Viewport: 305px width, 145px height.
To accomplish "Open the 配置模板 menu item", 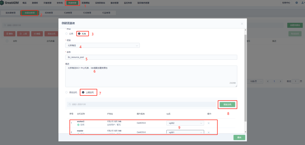I will point(86,3).
